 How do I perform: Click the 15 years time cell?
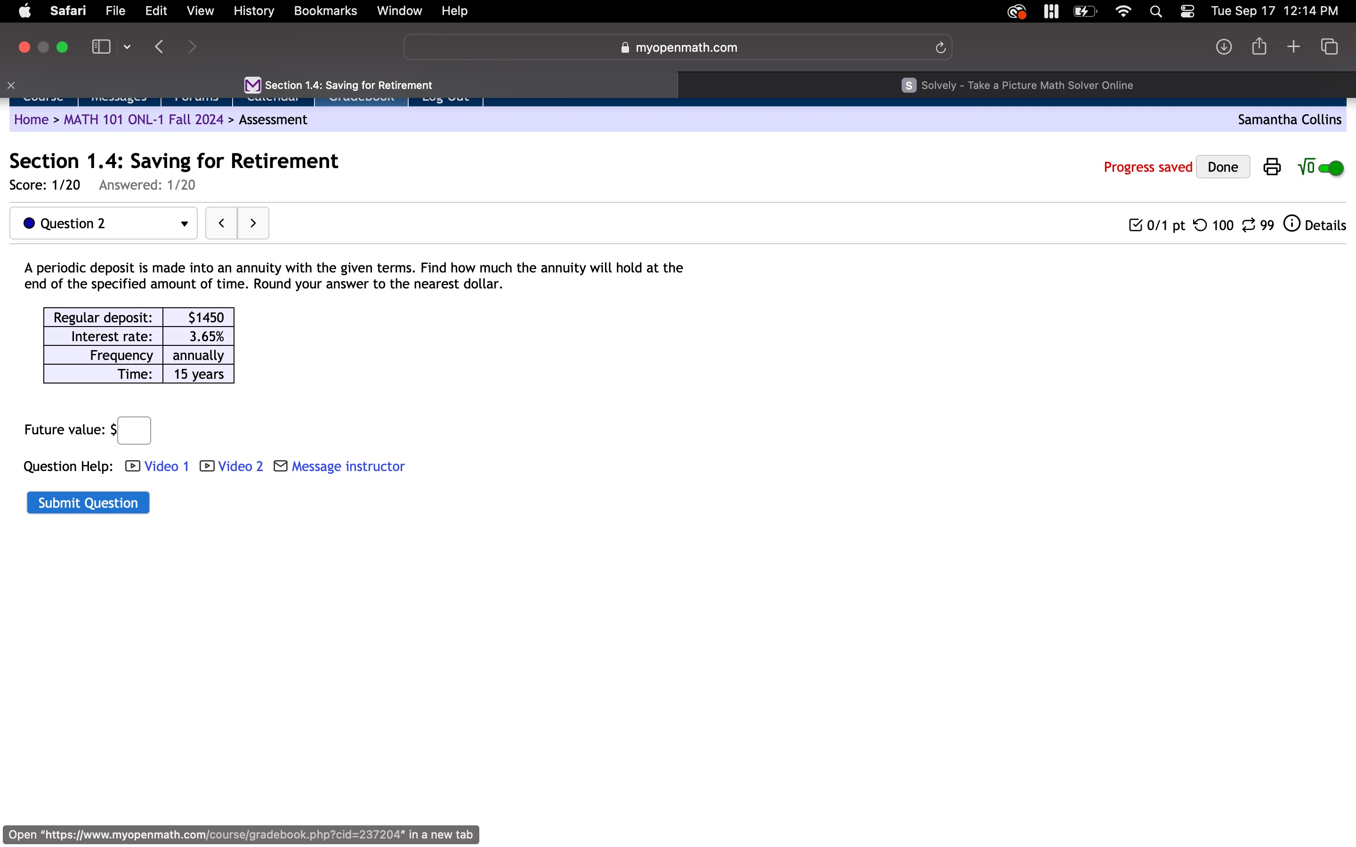[x=198, y=374]
